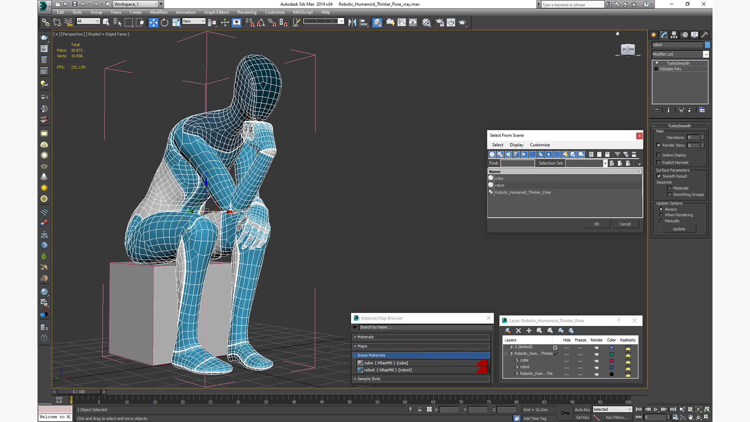Click the Render Production teapot icon
This screenshot has height=422, width=750.
pyautogui.click(x=462, y=22)
